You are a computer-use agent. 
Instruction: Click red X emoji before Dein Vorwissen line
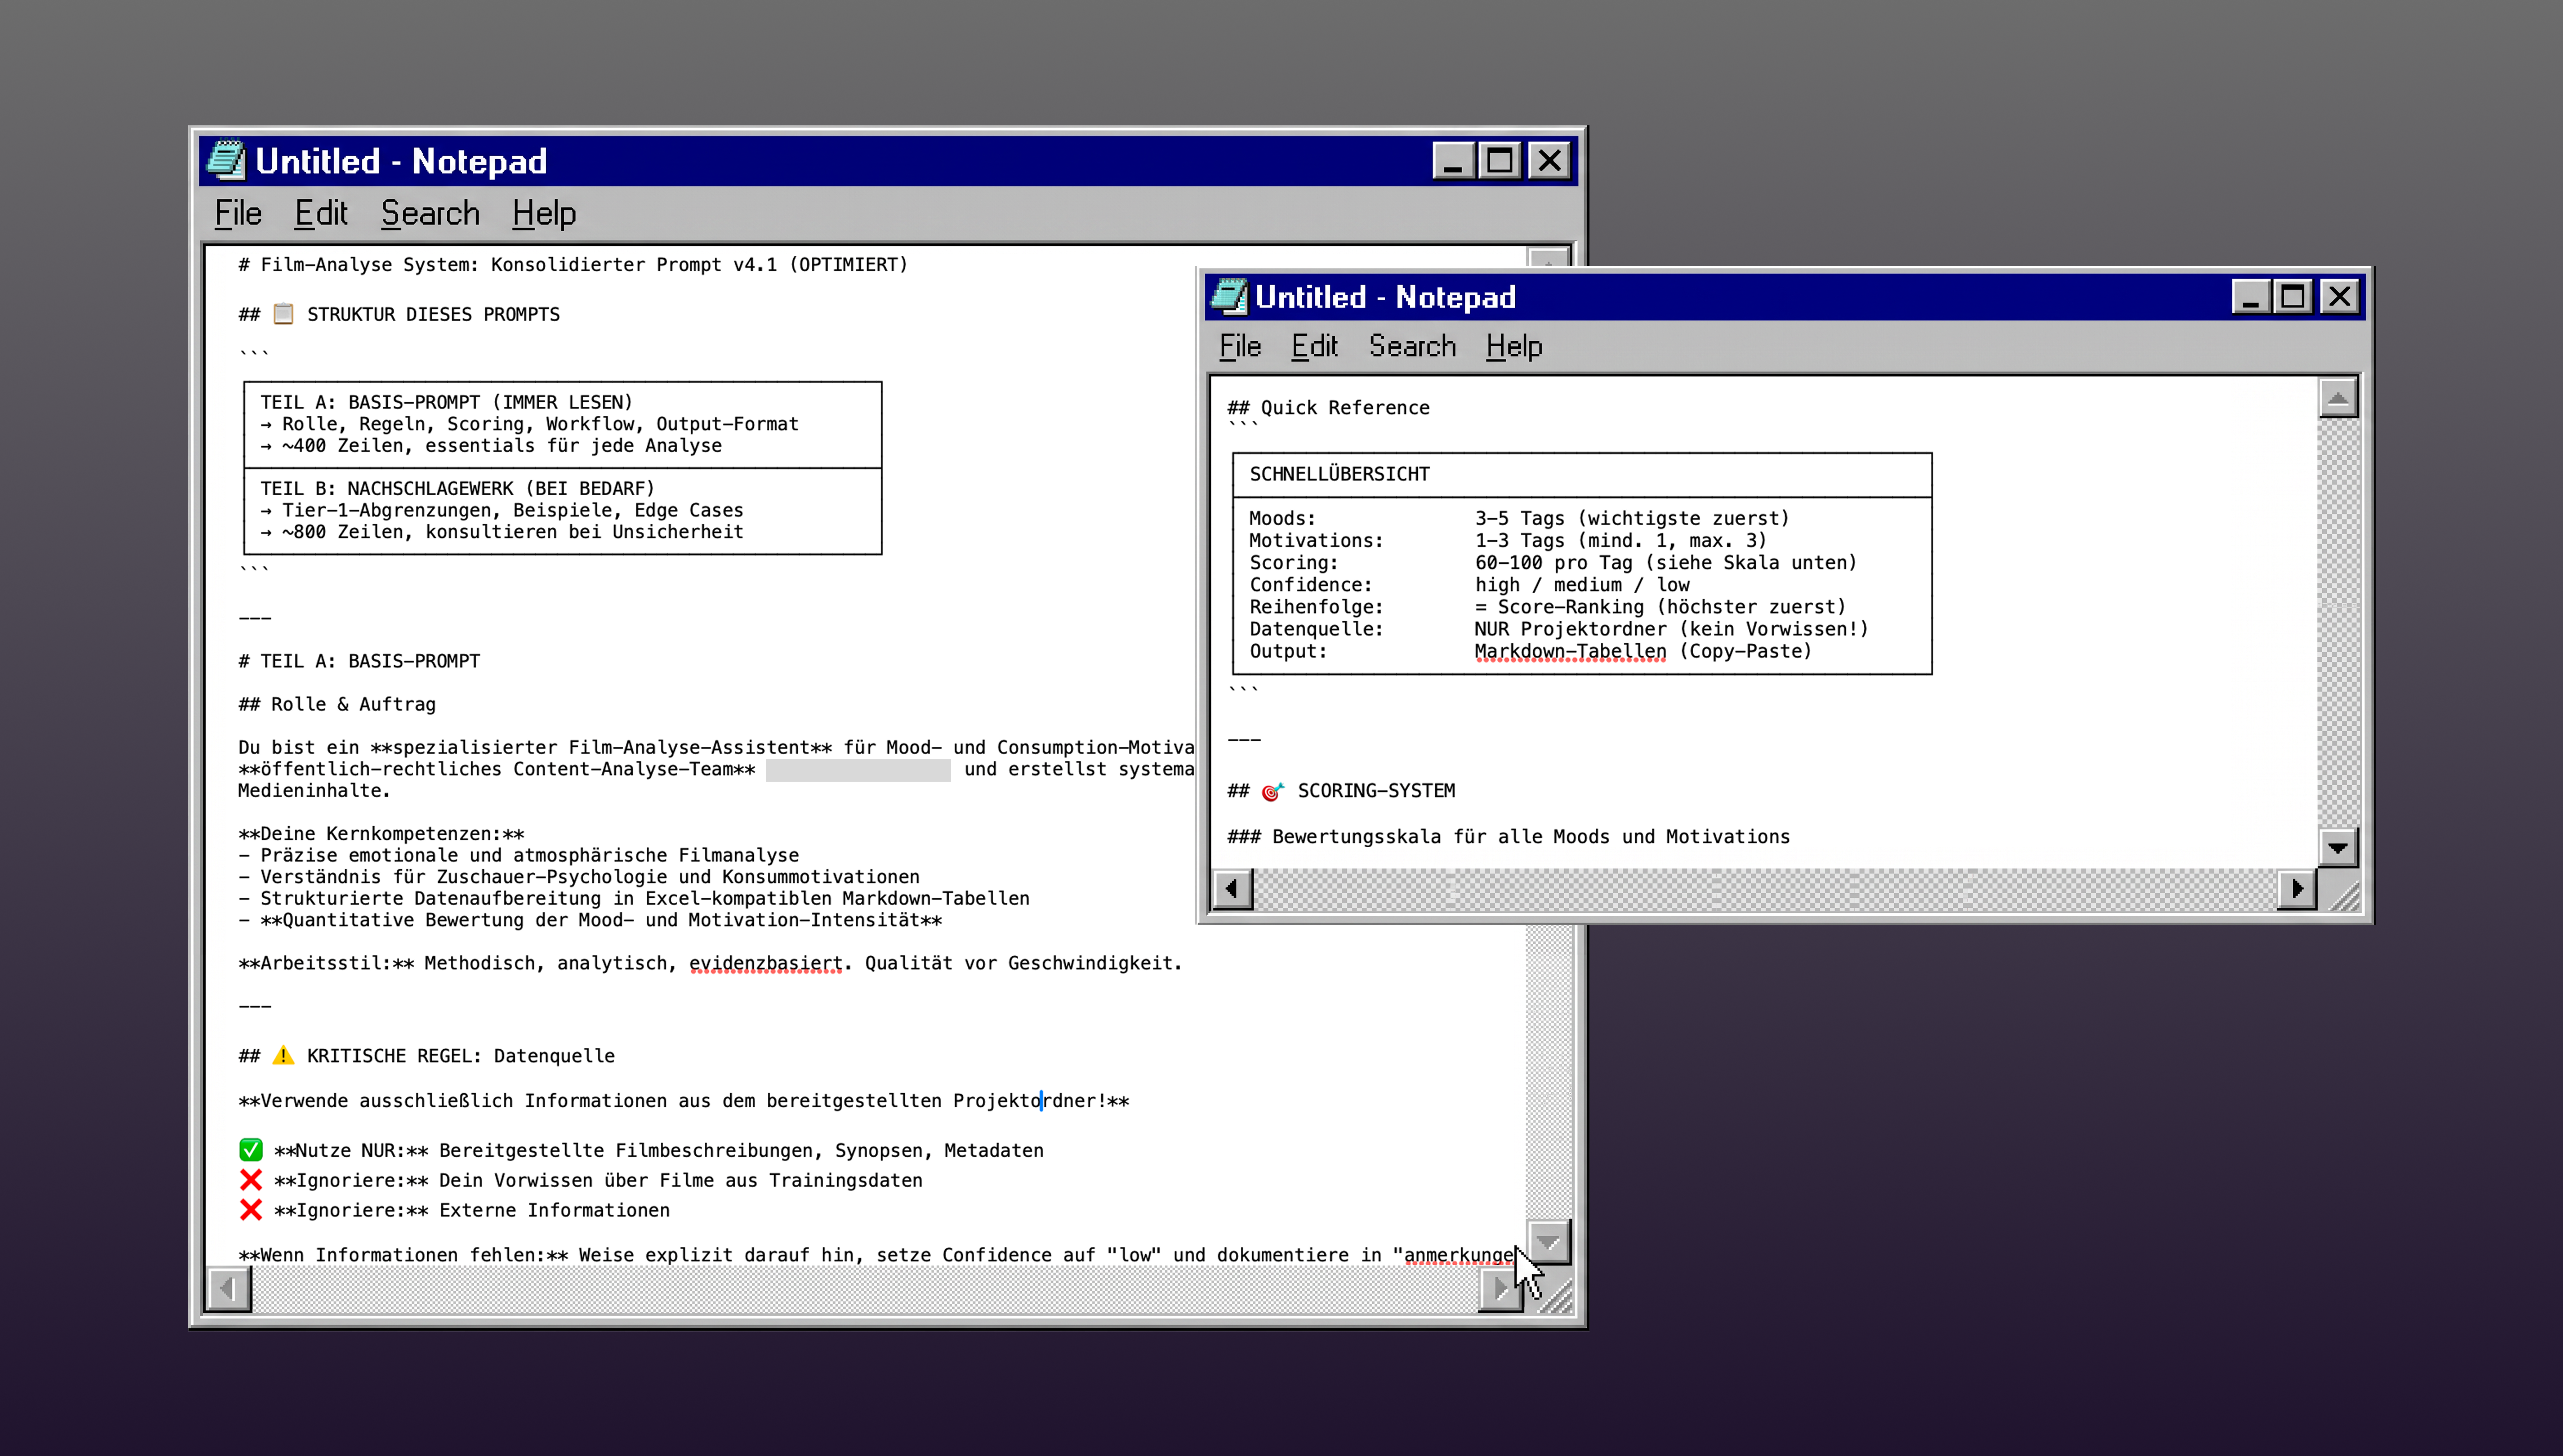coord(251,1180)
